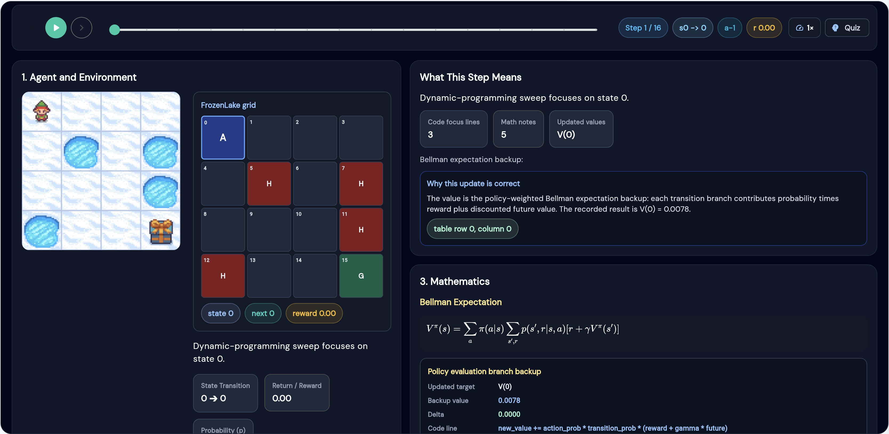The image size is (889, 434).
Task: Select grid cell 1
Action: tap(269, 137)
